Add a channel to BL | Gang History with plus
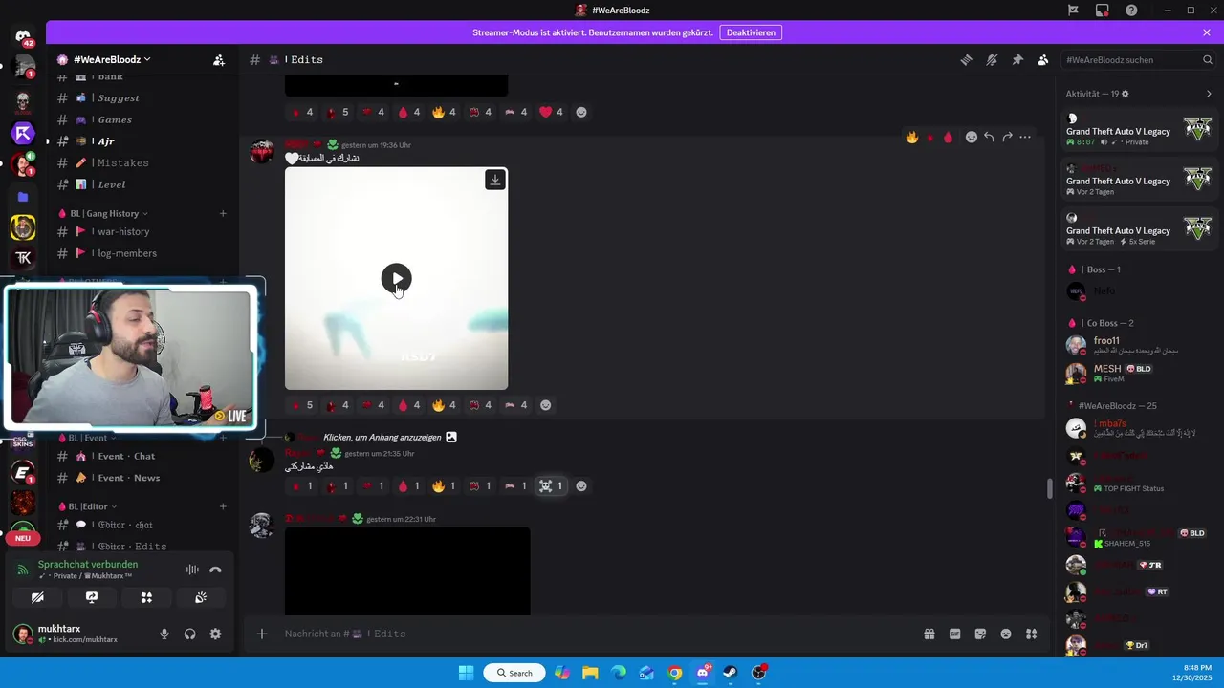 click(x=223, y=213)
